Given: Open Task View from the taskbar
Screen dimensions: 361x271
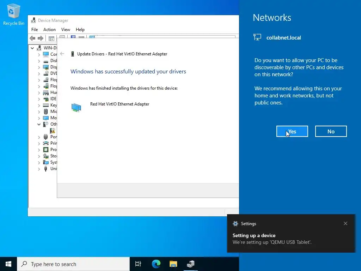Looking at the screenshot, I should [138, 264].
